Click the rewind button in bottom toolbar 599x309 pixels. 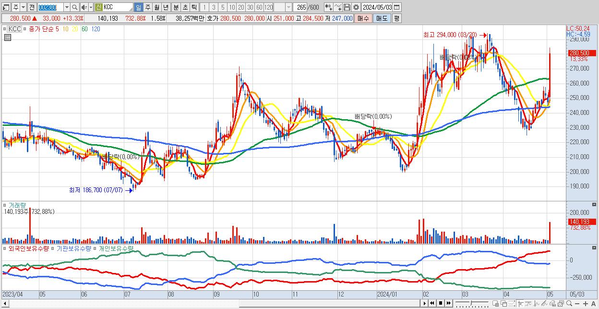tap(432, 303)
